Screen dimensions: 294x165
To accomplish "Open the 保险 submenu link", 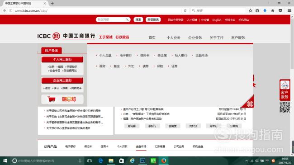I will click(160, 66).
